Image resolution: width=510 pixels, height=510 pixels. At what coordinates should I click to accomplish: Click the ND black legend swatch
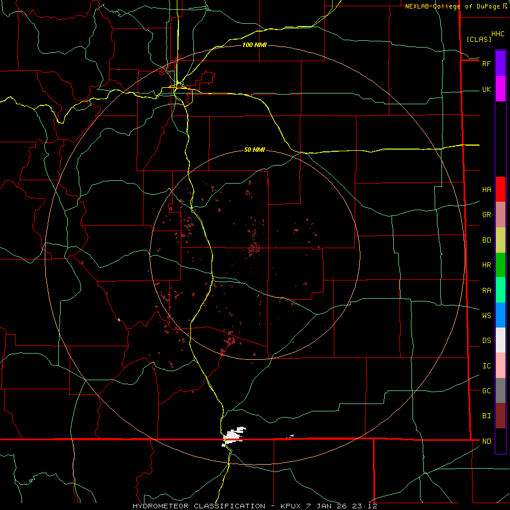point(500,441)
